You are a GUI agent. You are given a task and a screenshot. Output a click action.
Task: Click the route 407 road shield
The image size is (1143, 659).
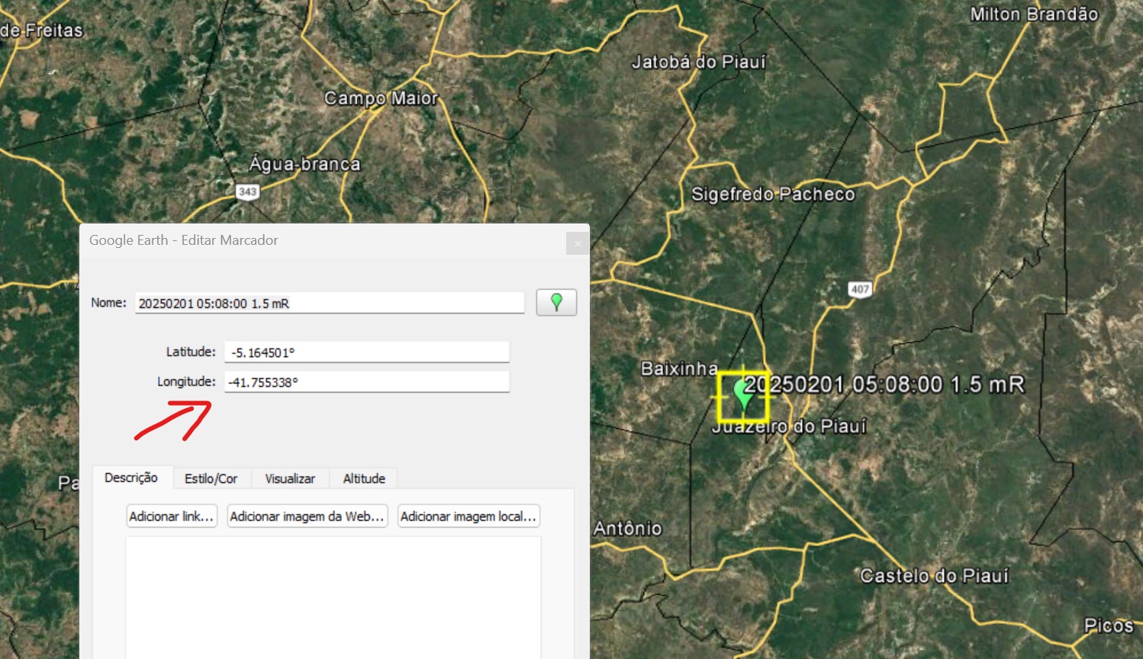[860, 289]
